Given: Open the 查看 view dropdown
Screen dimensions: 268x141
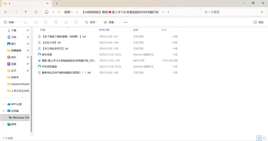Looking at the screenshot, I should point(110,22).
